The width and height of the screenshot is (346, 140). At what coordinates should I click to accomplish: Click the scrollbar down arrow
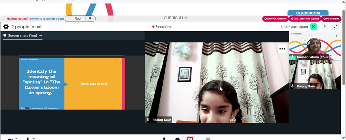[x=344, y=138]
